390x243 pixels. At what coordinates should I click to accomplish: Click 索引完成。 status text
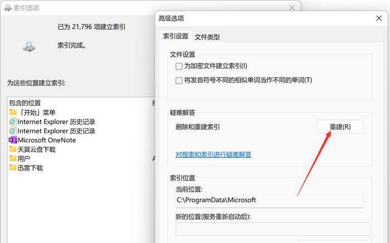click(x=72, y=45)
